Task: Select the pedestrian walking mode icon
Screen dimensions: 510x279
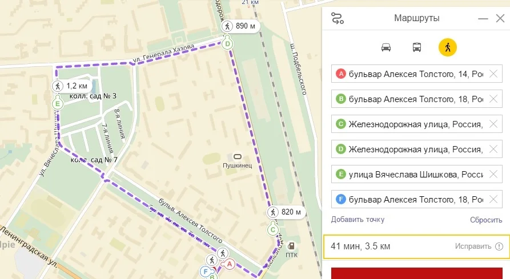Action: [447, 47]
